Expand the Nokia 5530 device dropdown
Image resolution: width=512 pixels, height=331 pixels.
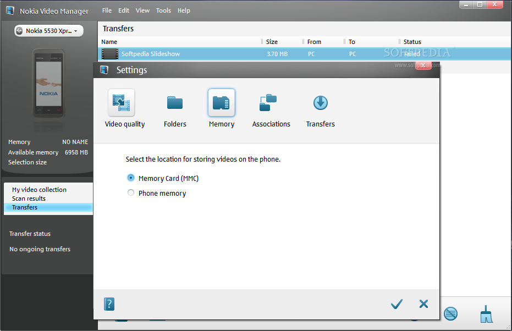pyautogui.click(x=48, y=31)
